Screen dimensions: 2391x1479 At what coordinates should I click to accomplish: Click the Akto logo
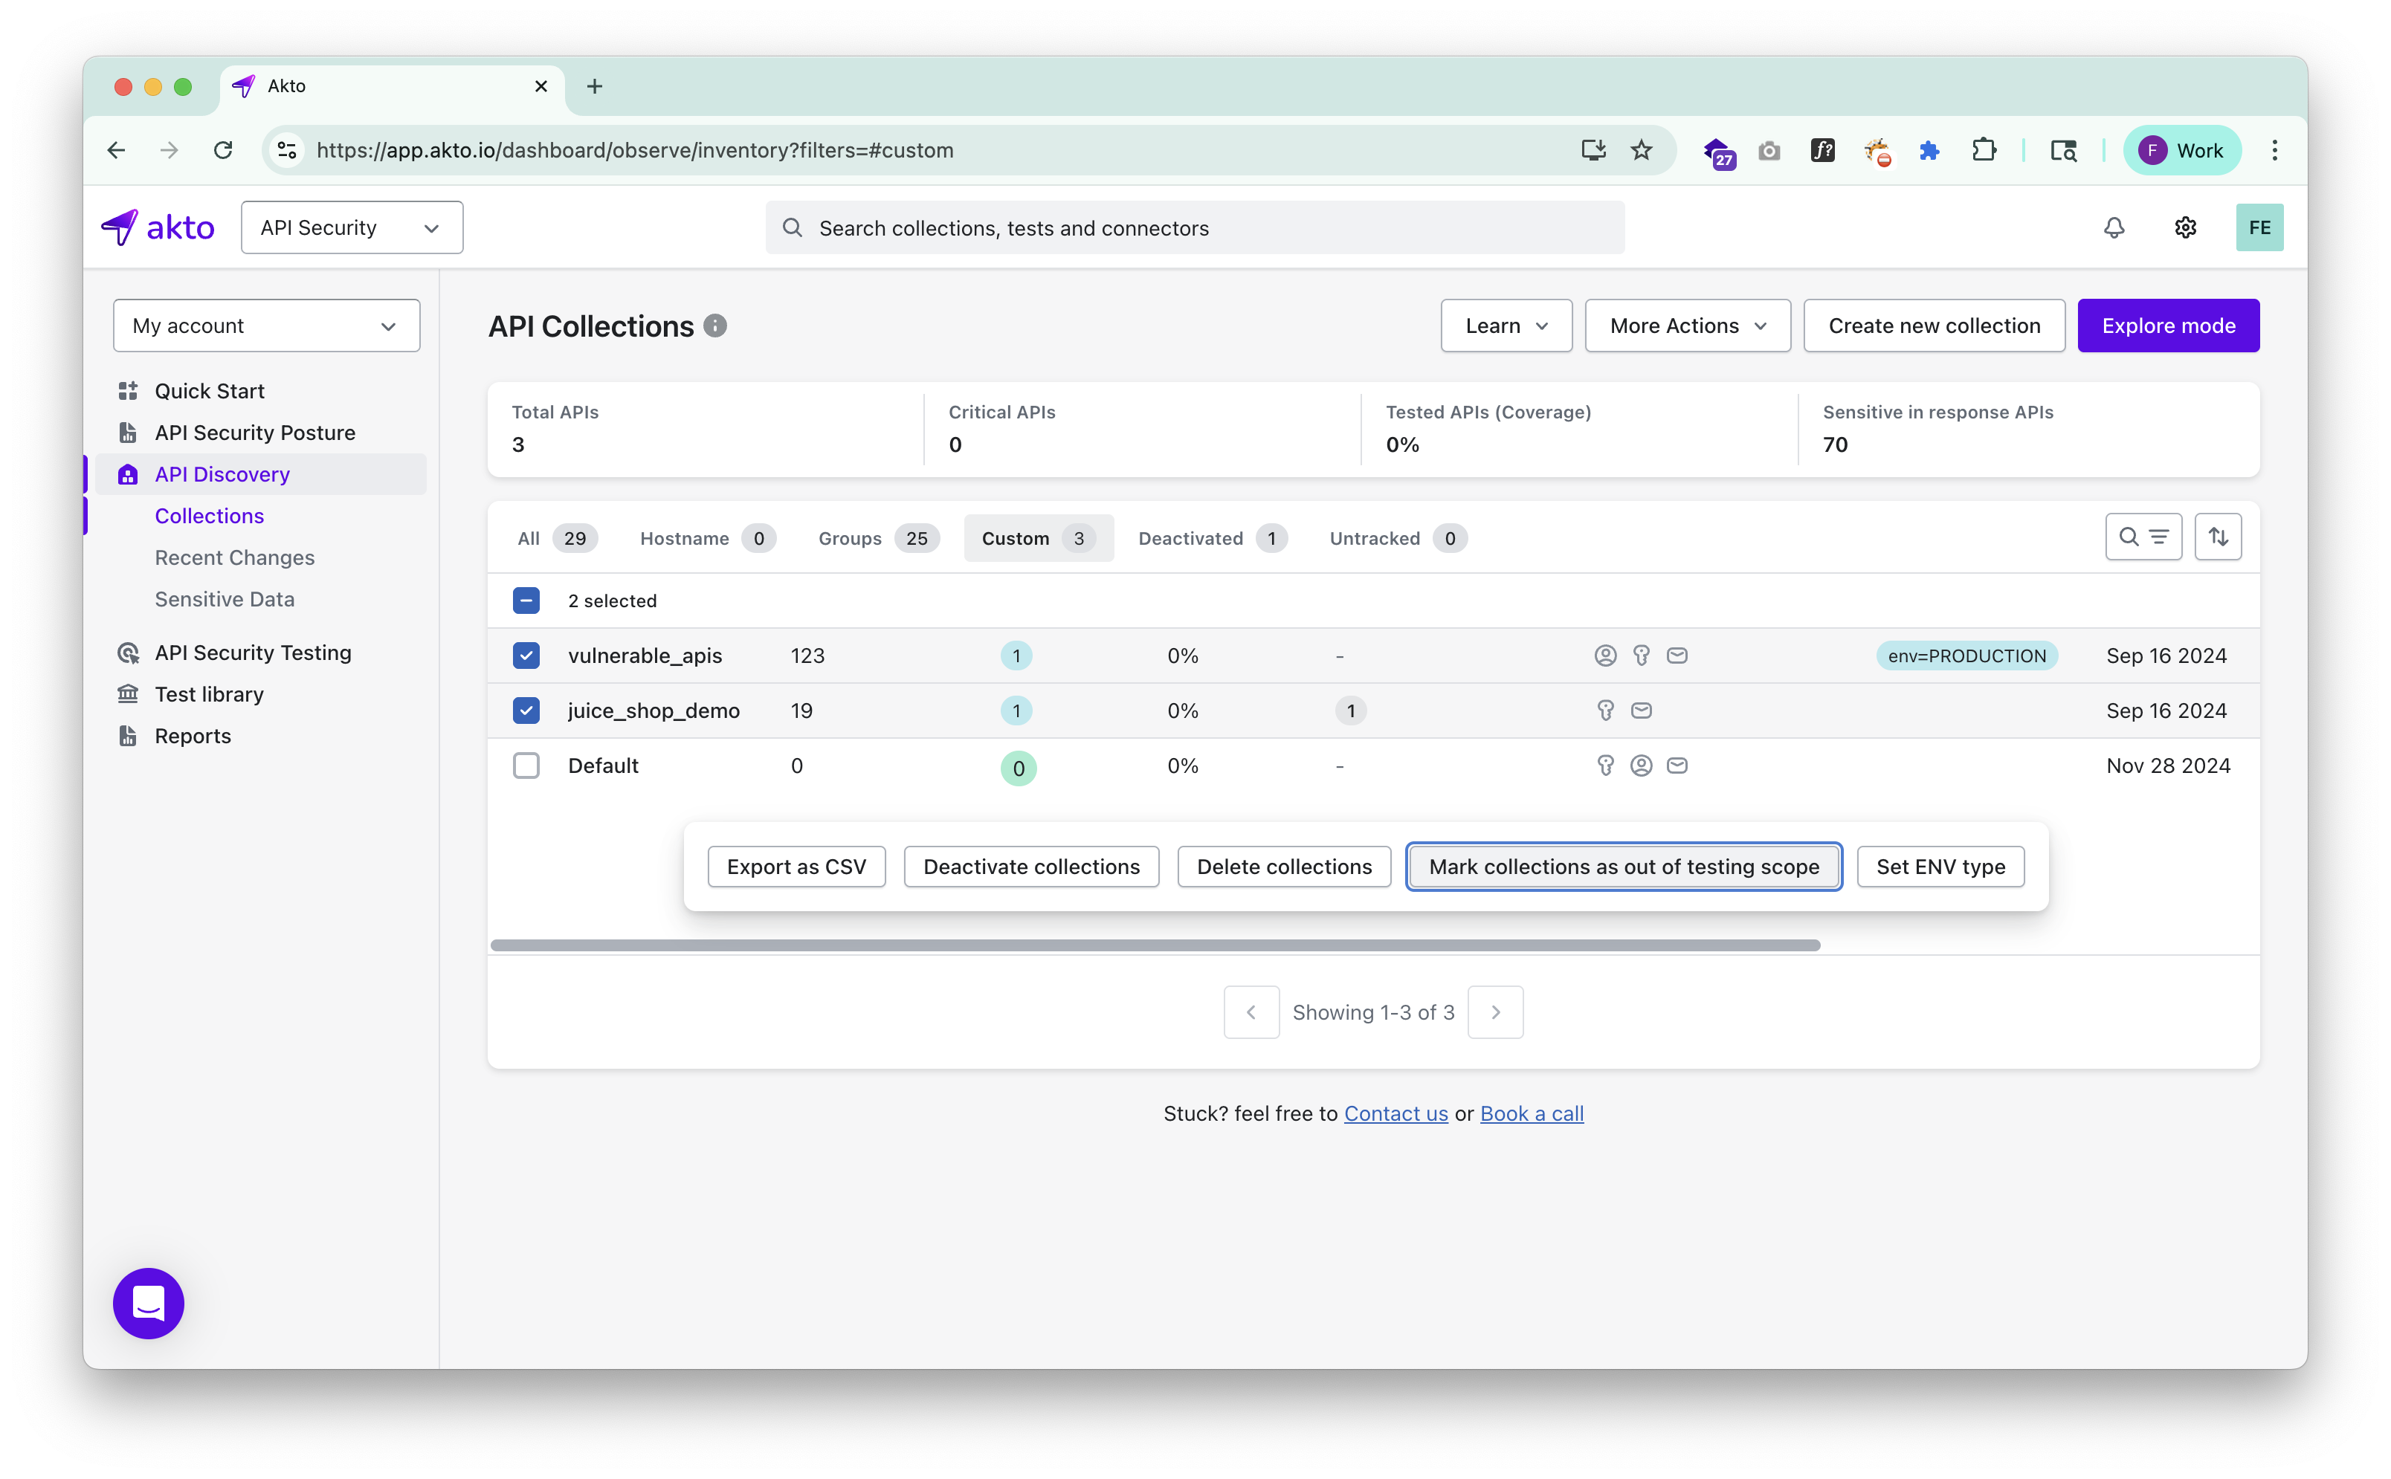click(x=158, y=228)
